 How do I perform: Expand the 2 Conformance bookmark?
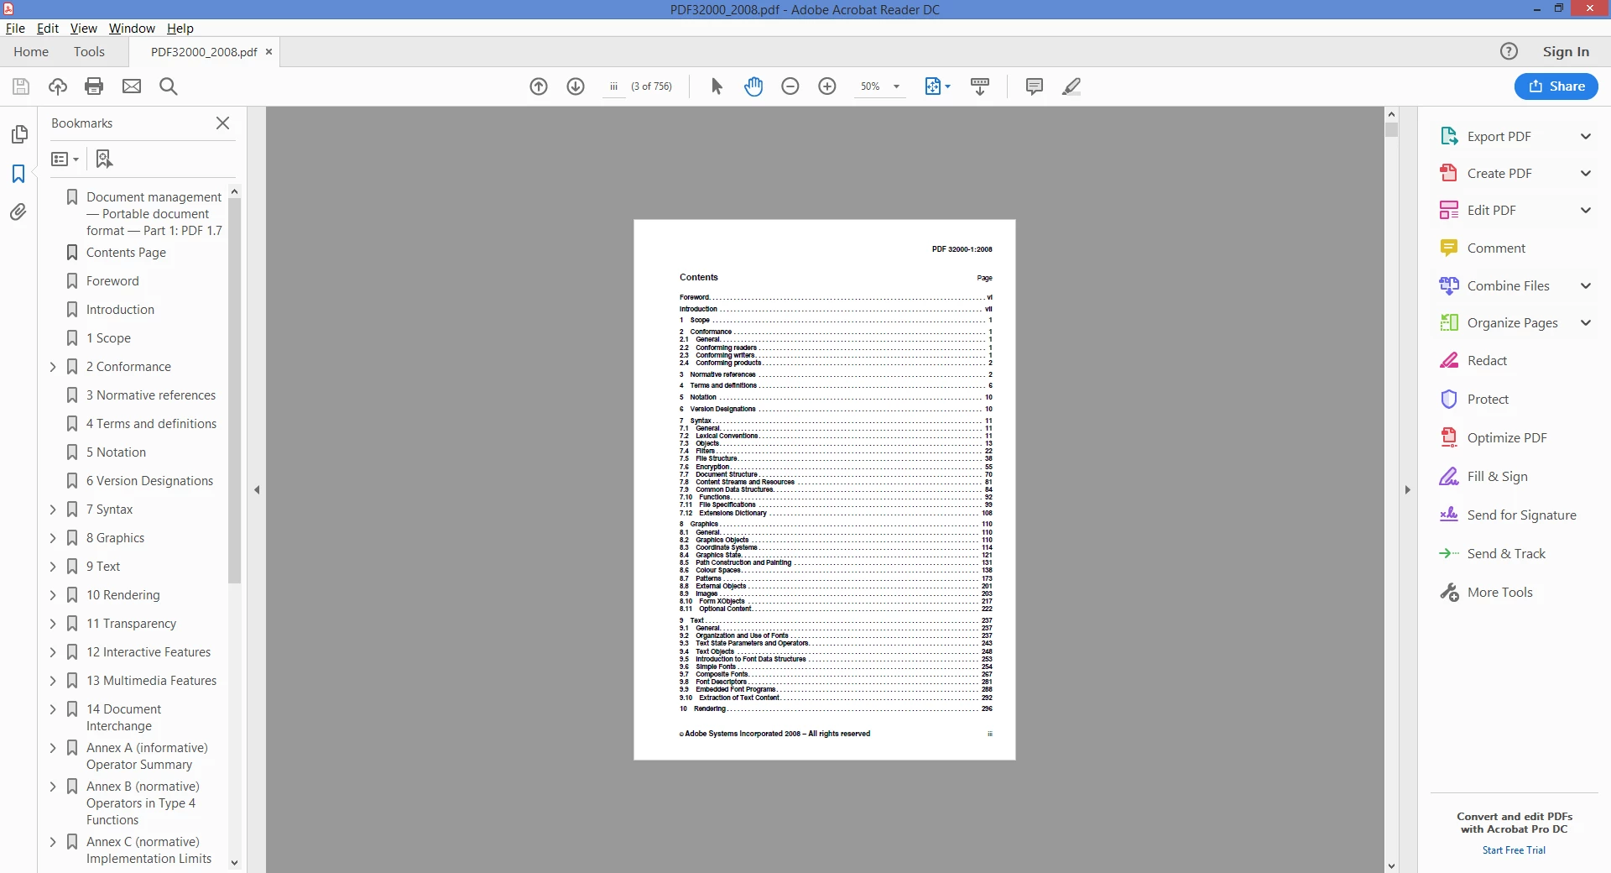tap(53, 367)
